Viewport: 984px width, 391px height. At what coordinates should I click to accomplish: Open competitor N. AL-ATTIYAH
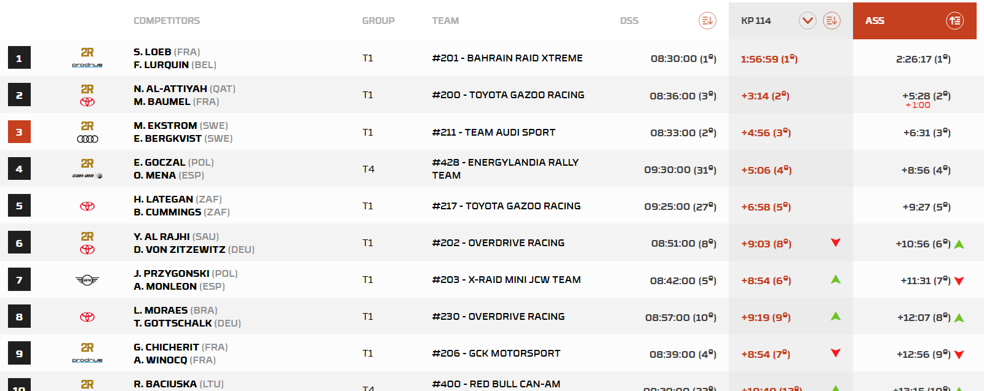(x=170, y=89)
